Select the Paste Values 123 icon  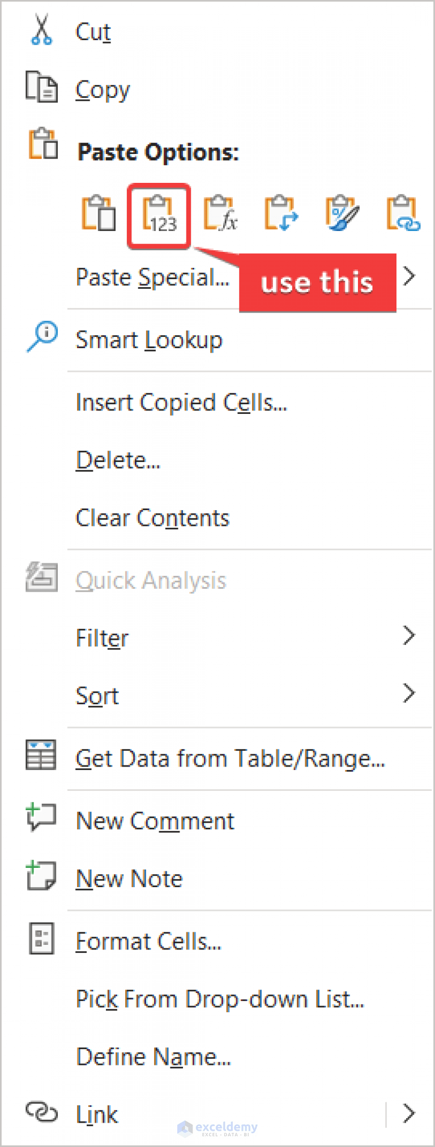[x=159, y=215]
